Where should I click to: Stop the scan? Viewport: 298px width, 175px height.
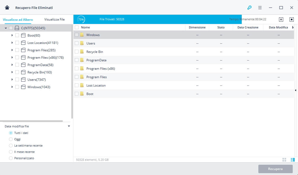pyautogui.click(x=292, y=19)
